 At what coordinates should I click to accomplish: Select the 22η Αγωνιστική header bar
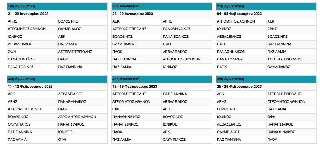(57, 79)
